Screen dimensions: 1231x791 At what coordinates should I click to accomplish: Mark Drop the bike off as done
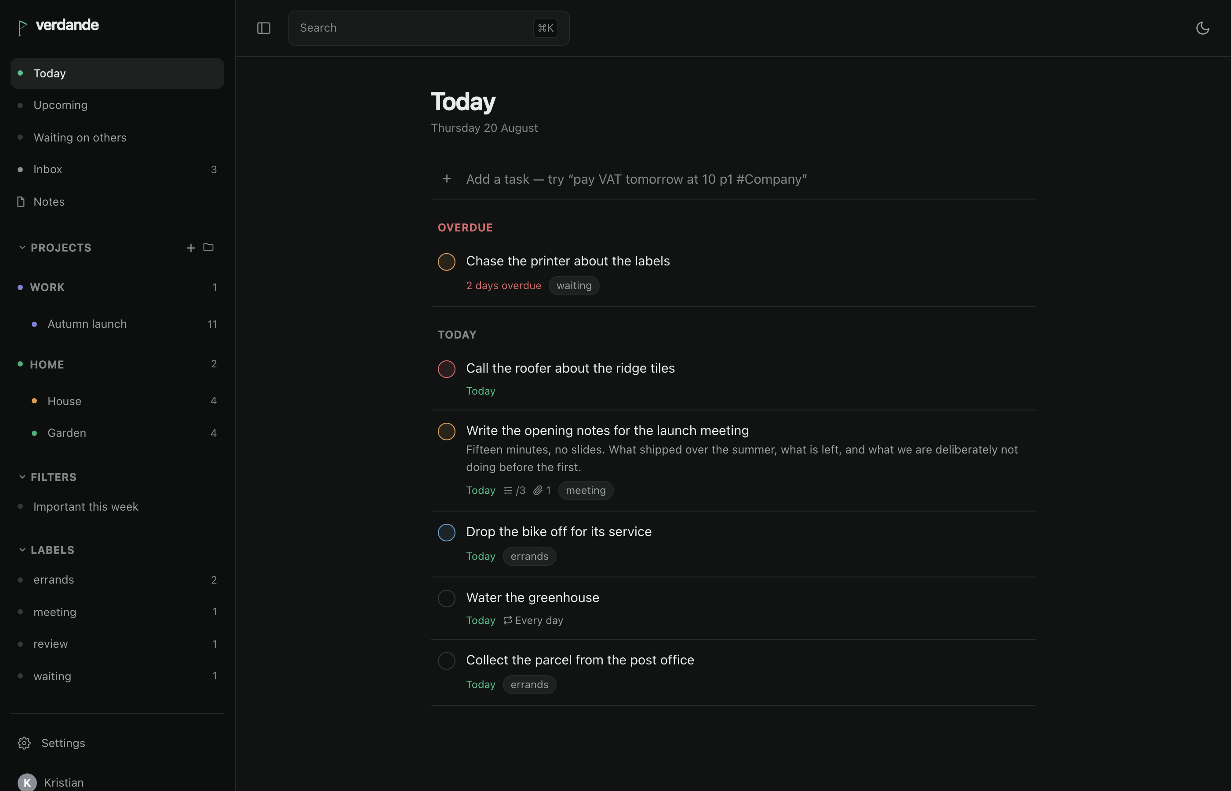(x=447, y=533)
